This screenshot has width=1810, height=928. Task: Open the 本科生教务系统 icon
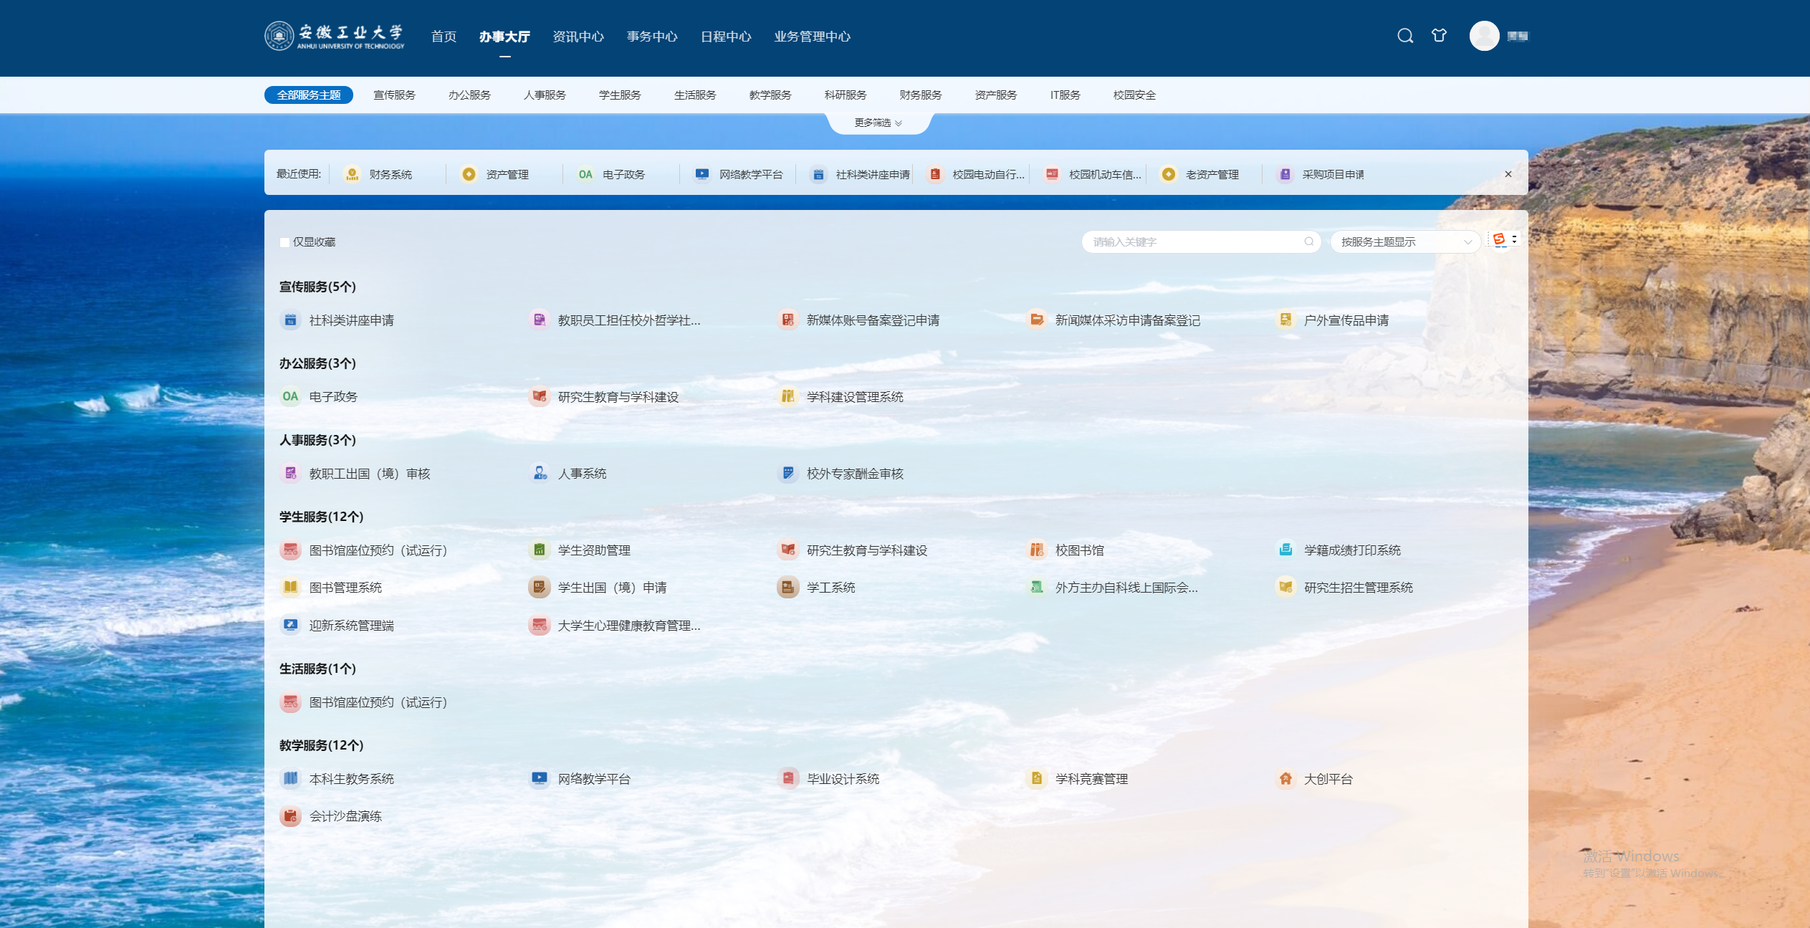click(x=290, y=778)
